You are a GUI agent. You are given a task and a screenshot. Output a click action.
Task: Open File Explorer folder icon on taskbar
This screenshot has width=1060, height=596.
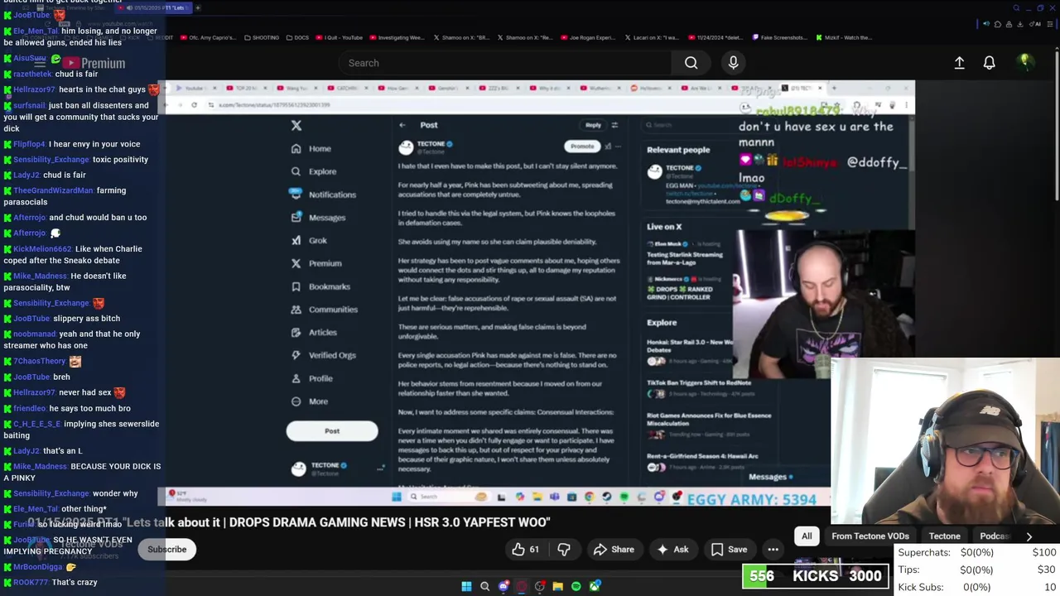tap(557, 586)
